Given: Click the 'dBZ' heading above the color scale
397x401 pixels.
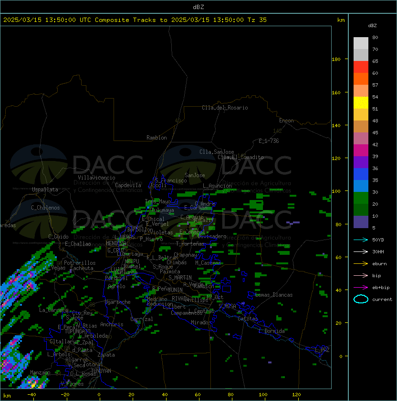Looking at the screenshot, I should tap(372, 26).
